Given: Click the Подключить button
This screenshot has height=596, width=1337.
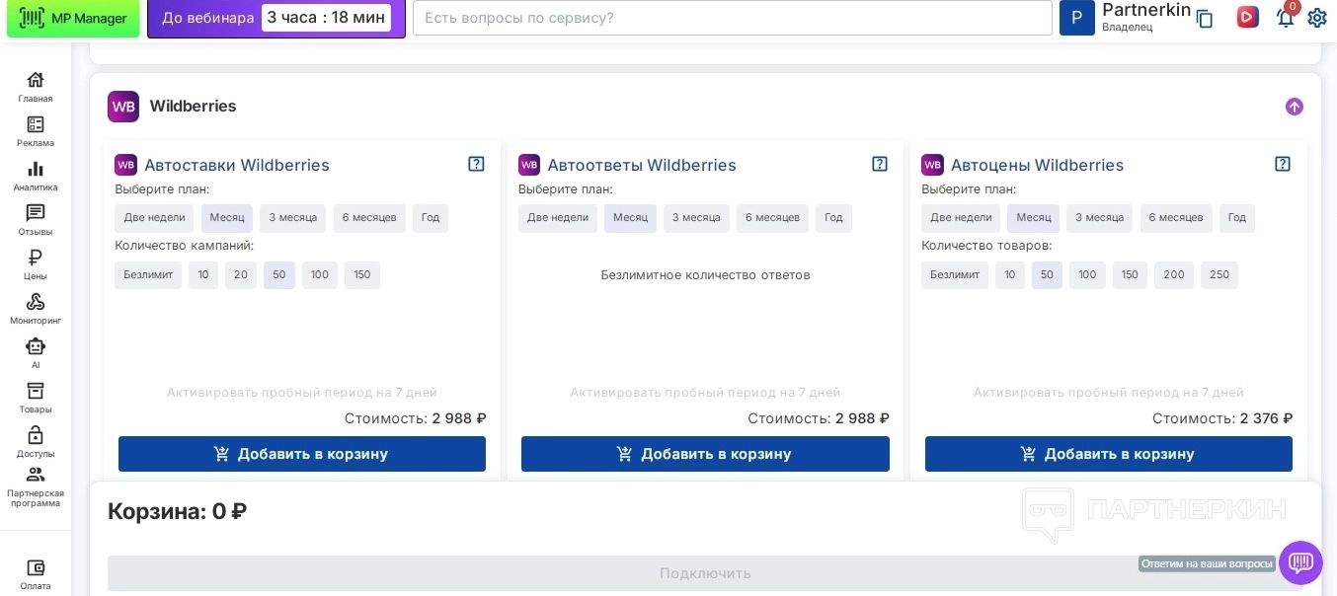Looking at the screenshot, I should (x=705, y=573).
